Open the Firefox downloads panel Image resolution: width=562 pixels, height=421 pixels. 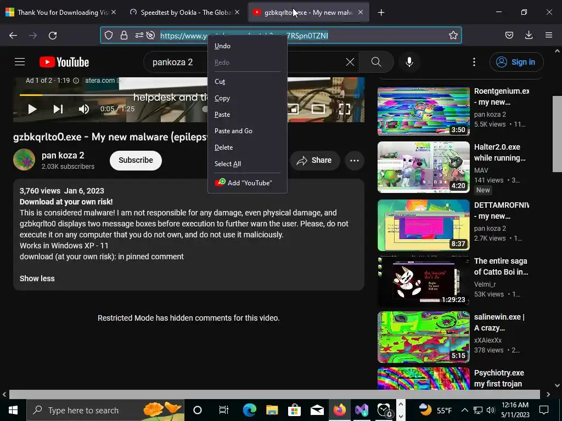(x=529, y=35)
